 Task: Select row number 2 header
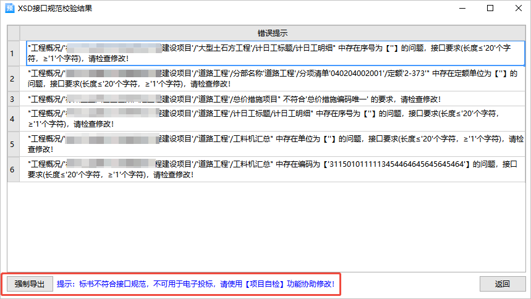click(13, 78)
